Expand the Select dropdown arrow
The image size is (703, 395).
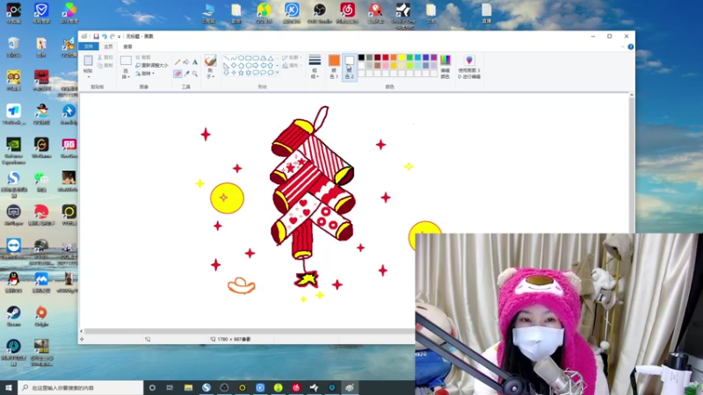[128, 77]
